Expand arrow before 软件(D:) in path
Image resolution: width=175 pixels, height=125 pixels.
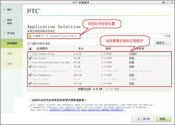33,36
